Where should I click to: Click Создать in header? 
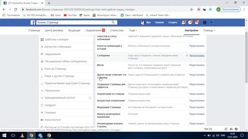point(173,22)
